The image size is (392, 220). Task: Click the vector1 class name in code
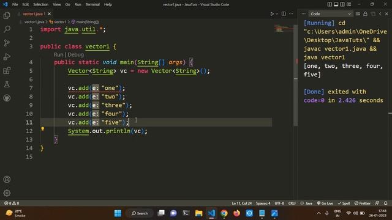point(97,46)
